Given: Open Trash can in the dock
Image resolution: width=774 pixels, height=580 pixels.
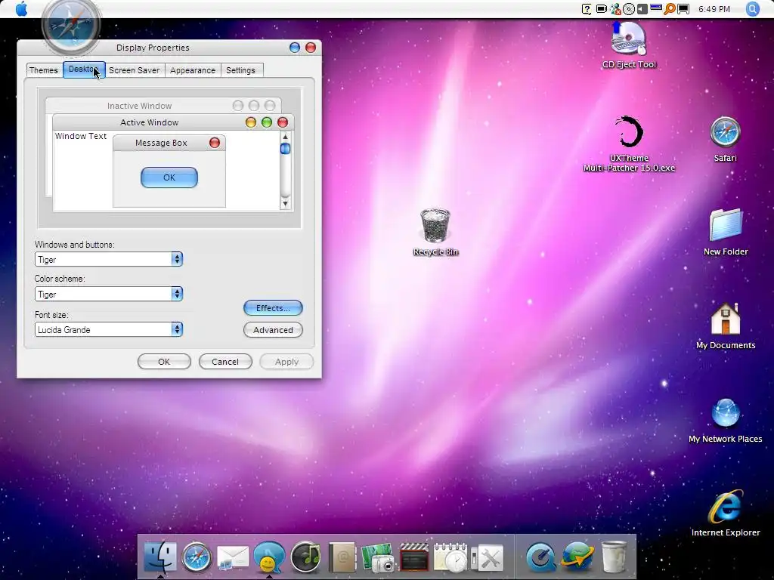Looking at the screenshot, I should pyautogui.click(x=614, y=557).
